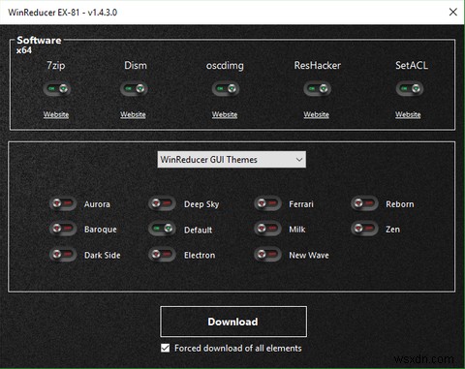Disable the Default theme switch

[x=162, y=229]
